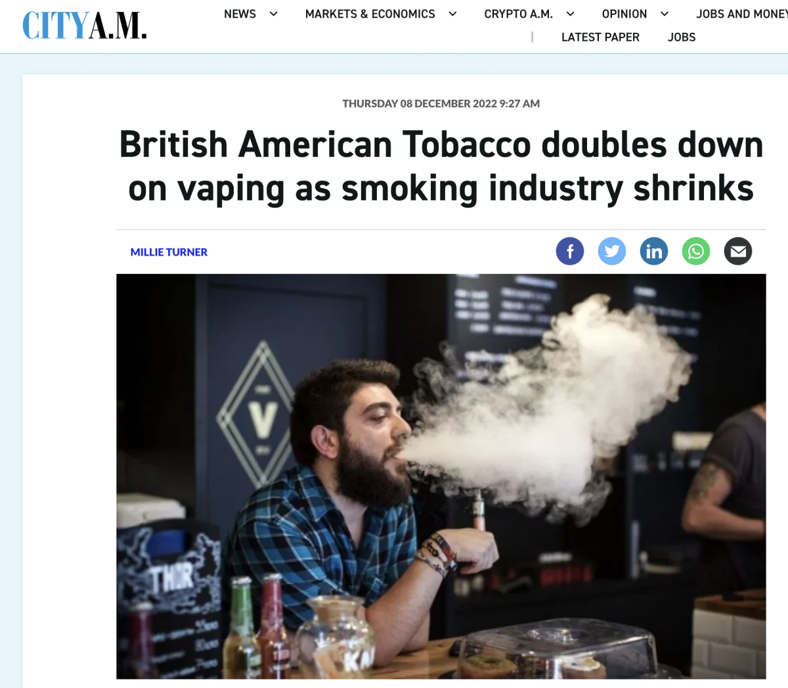Share the article through WhatsApp
The width and height of the screenshot is (788, 688).
click(696, 251)
